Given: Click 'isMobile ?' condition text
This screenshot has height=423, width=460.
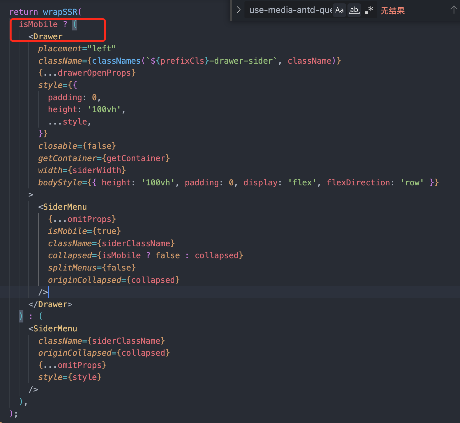Looking at the screenshot, I should pos(43,24).
